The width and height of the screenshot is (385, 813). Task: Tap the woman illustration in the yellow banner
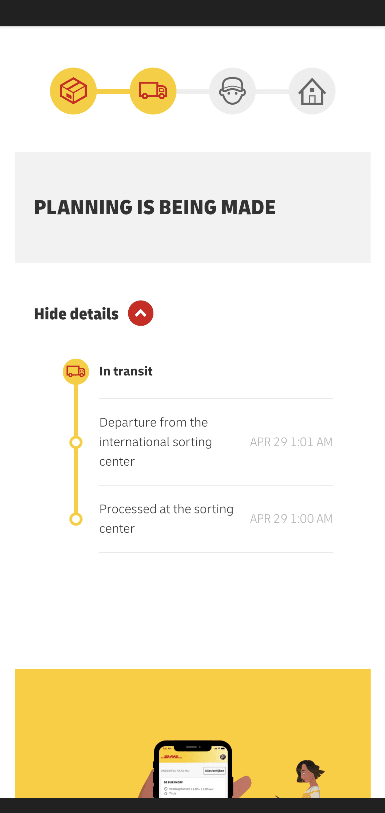pyautogui.click(x=309, y=779)
